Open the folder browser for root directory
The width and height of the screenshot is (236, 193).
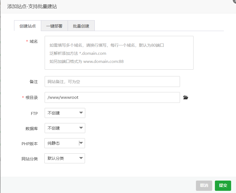click(x=185, y=97)
